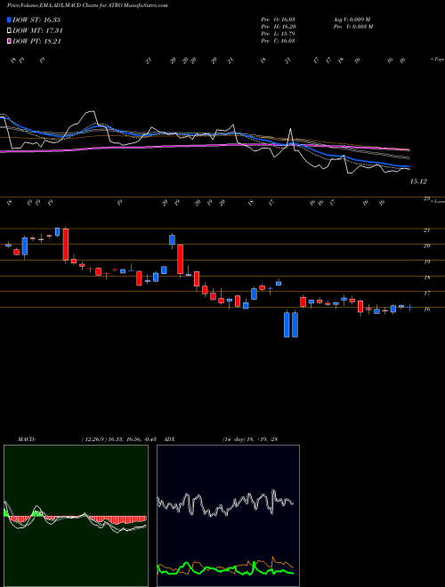Click the 'Pre V: 0.303 M' value
The width and height of the screenshot is (445, 587).
pos(352,27)
